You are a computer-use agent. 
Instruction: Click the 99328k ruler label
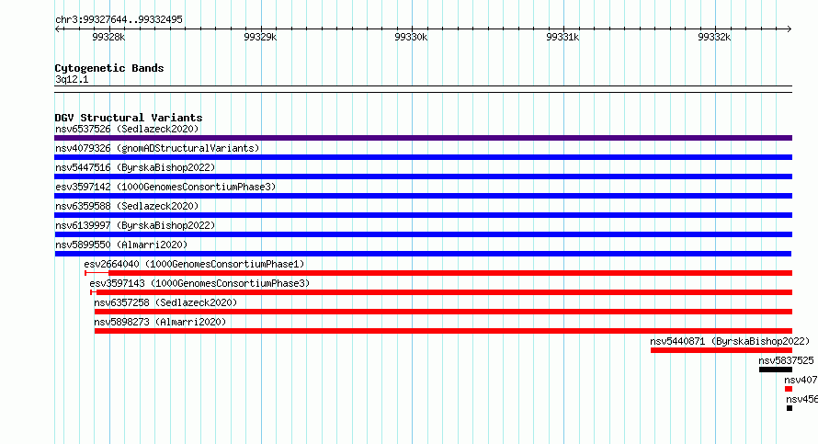pos(108,37)
